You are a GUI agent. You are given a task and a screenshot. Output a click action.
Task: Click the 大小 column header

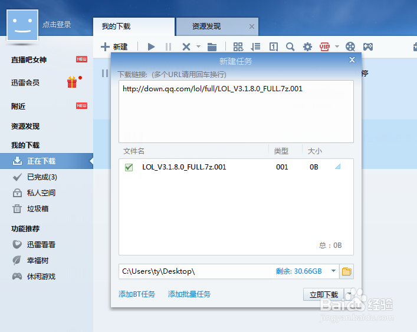[314, 151]
